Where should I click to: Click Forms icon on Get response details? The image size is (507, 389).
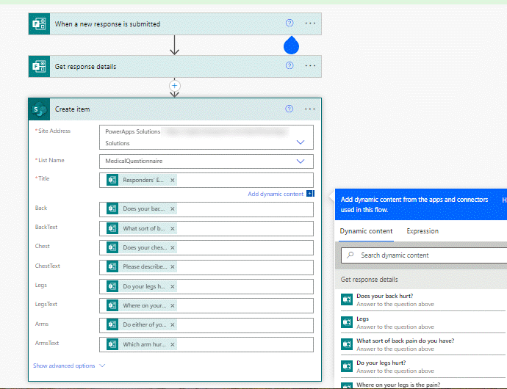tap(39, 67)
